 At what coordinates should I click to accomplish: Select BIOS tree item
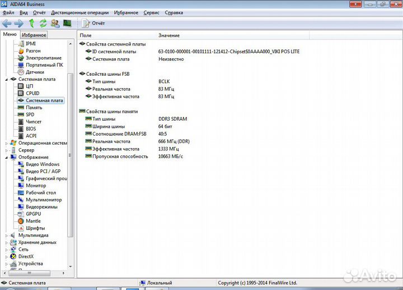point(31,129)
